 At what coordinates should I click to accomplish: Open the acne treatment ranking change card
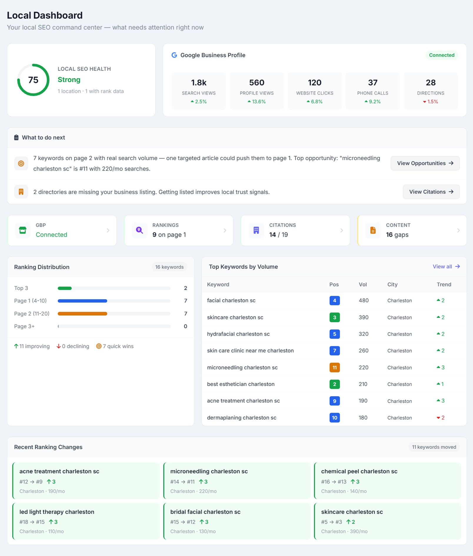pos(86,481)
